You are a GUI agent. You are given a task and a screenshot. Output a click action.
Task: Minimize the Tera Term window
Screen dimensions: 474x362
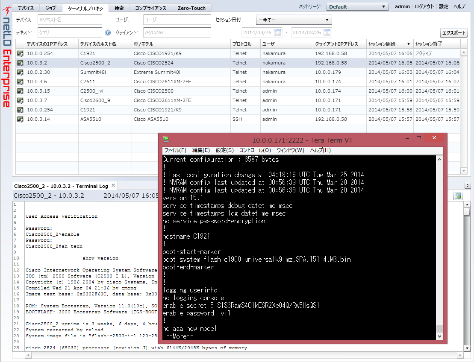pyautogui.click(x=407, y=138)
